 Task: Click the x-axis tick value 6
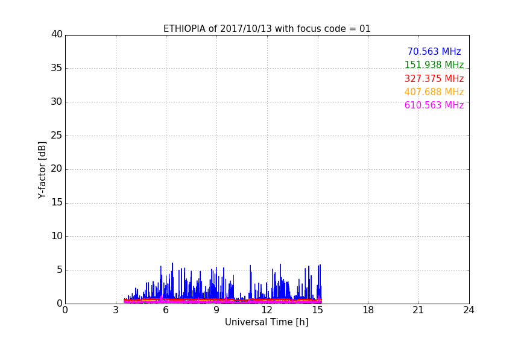point(166,310)
